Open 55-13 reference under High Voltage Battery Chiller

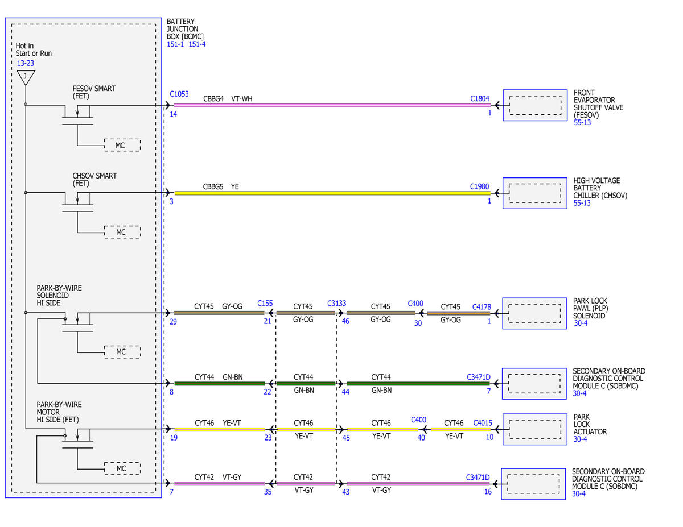click(x=582, y=203)
